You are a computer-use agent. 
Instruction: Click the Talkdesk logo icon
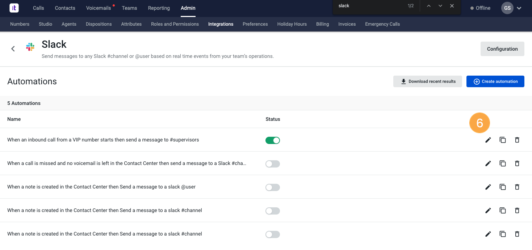pos(14,8)
